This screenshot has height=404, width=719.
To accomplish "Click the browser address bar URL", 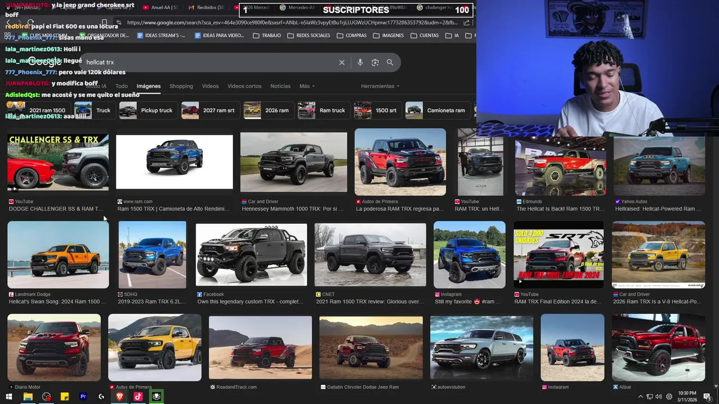I will 292,22.
